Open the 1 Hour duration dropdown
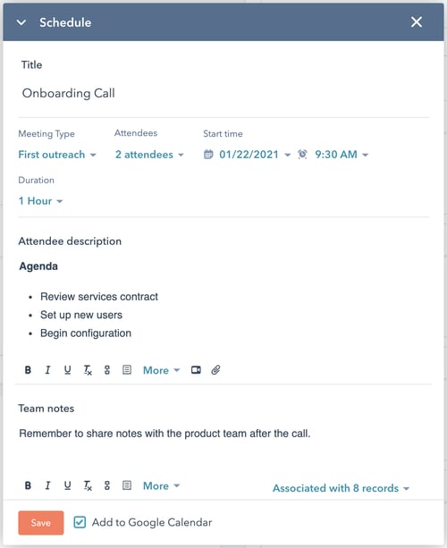 (40, 201)
